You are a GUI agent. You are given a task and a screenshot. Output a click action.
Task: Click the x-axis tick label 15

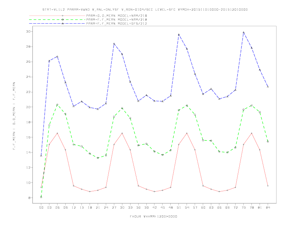point(81,208)
